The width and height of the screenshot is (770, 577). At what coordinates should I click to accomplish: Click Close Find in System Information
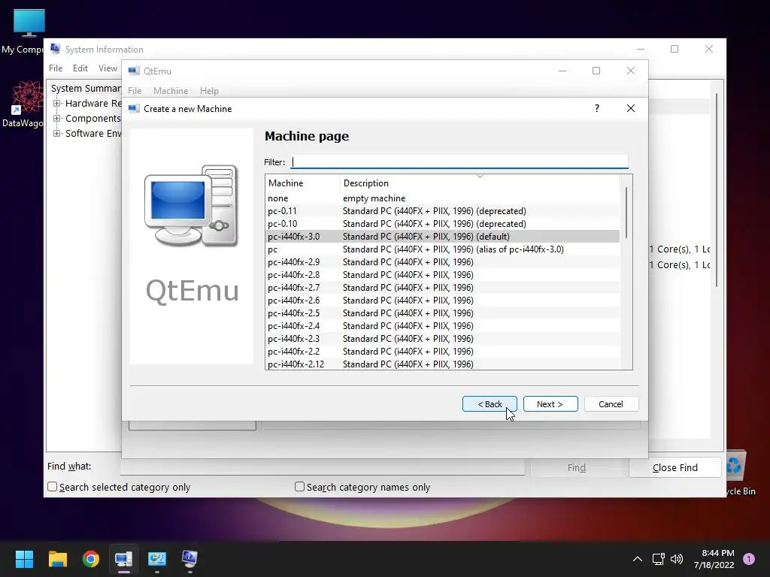(x=675, y=467)
